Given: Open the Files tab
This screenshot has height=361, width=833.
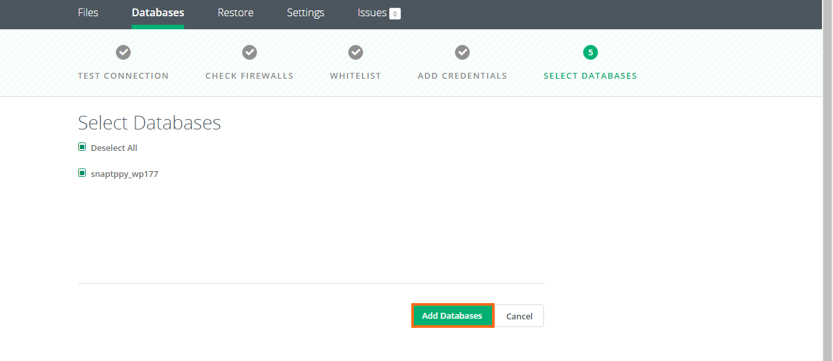Looking at the screenshot, I should (x=88, y=13).
